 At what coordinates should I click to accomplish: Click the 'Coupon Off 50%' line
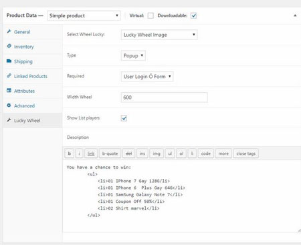click(x=131, y=202)
